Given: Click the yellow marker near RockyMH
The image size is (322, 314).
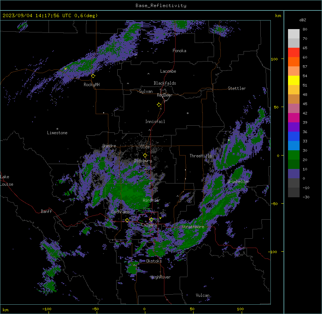Looking at the screenshot, I should (93, 76).
